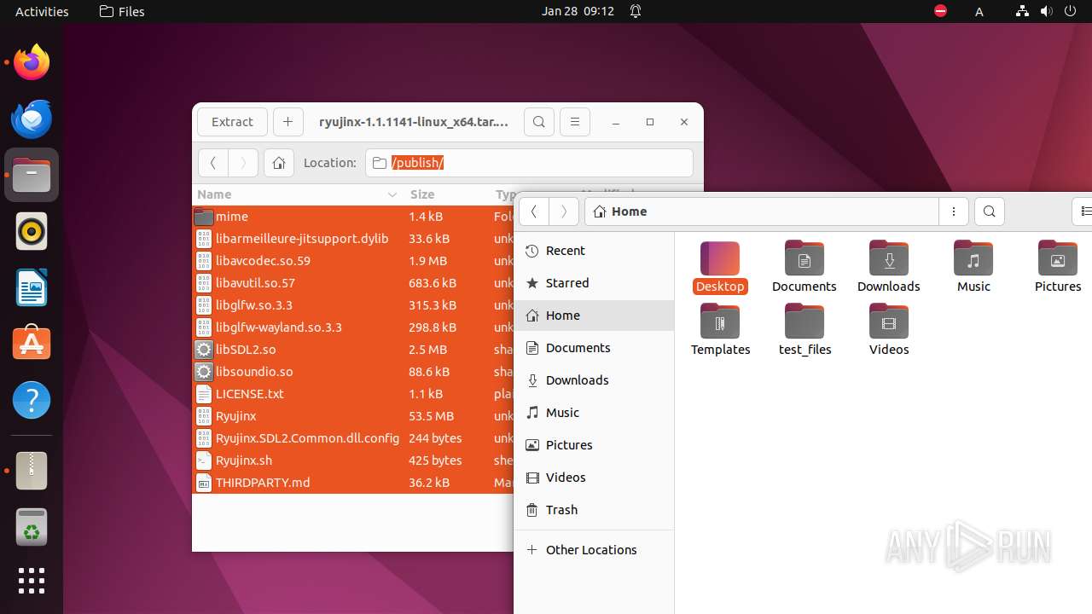Go to archive home location
The image size is (1092, 614).
click(279, 163)
